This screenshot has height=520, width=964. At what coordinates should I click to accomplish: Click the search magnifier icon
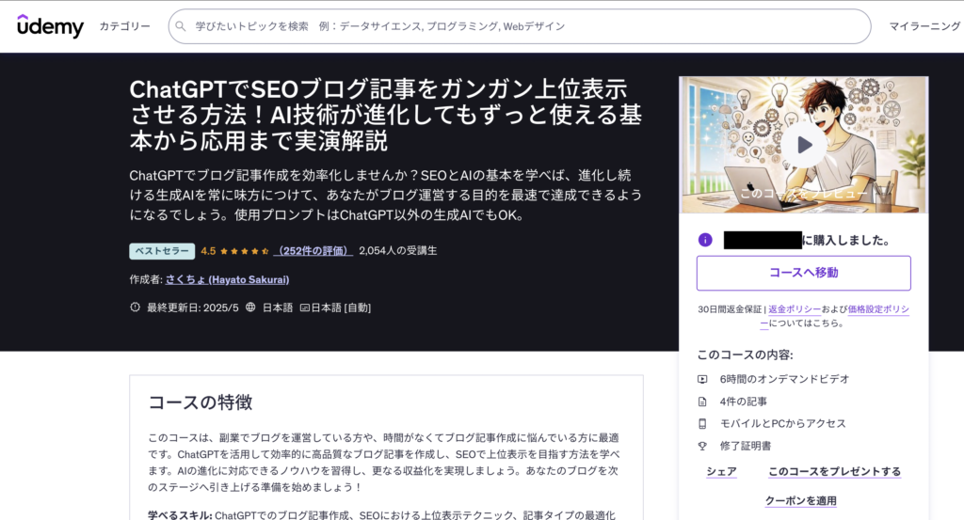[x=183, y=26]
